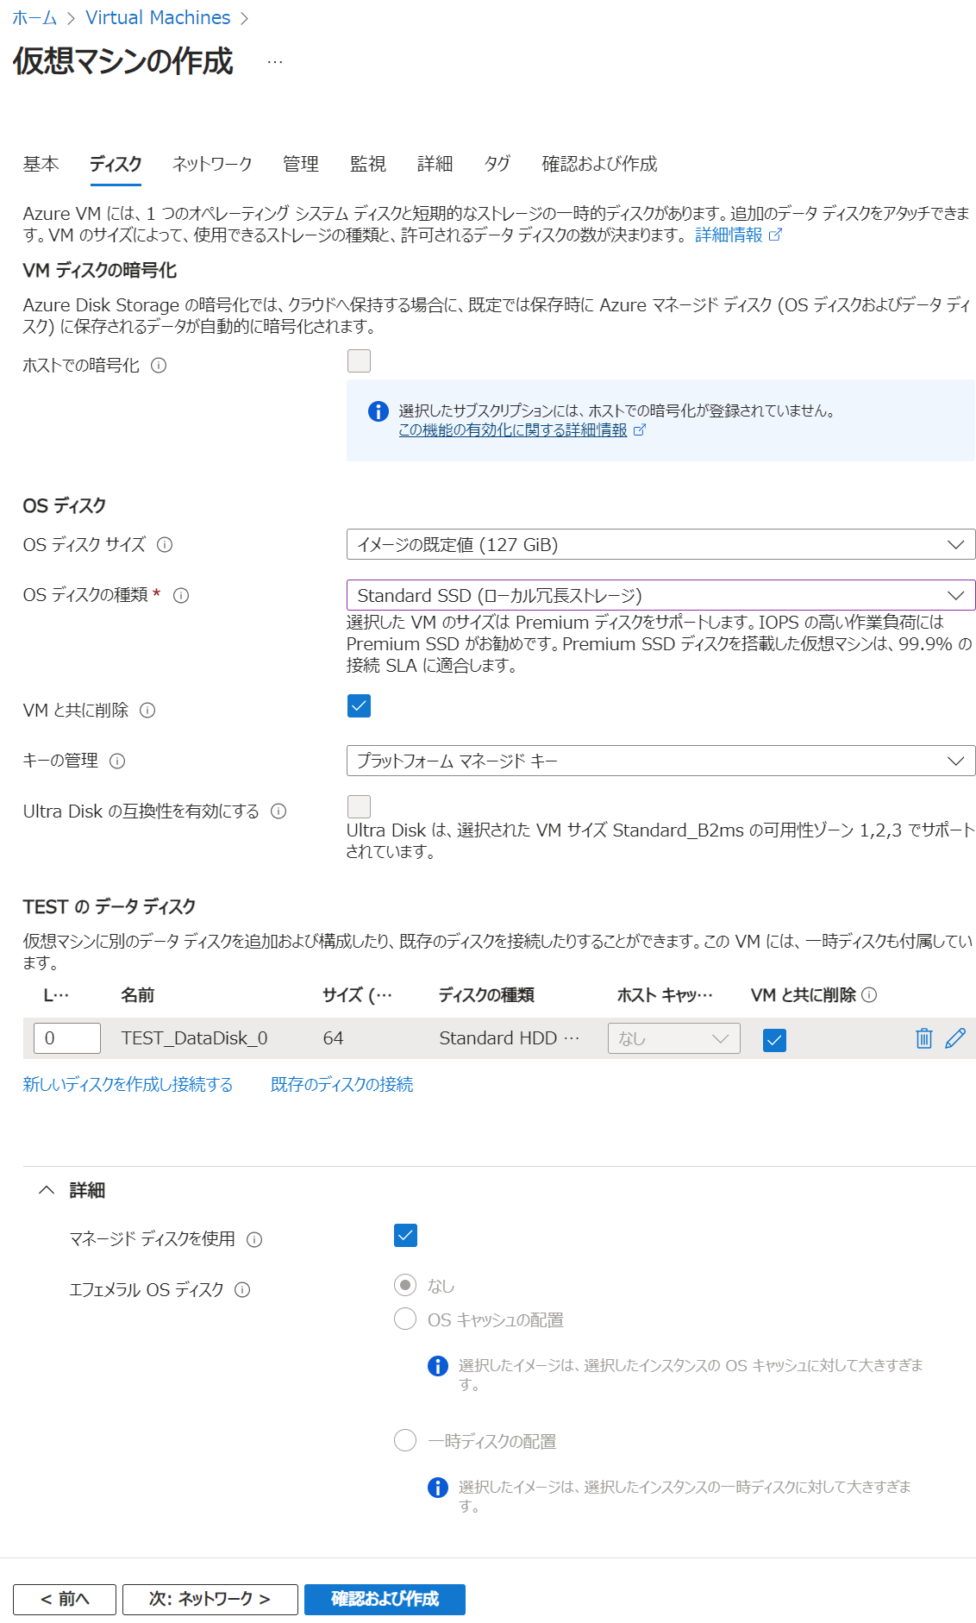Click info icon beside OS ディスク サイズ
The width and height of the screenshot is (976, 1623).
pos(165,545)
